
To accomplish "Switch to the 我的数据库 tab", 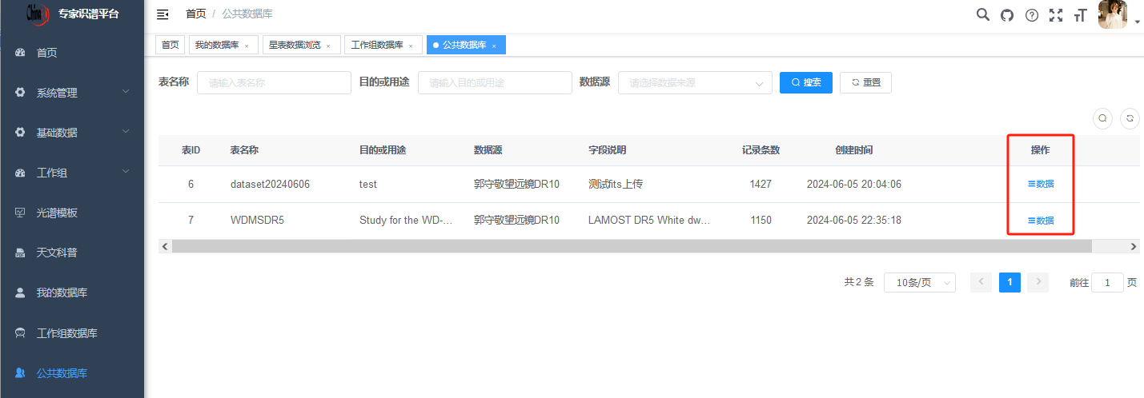I will pos(217,45).
